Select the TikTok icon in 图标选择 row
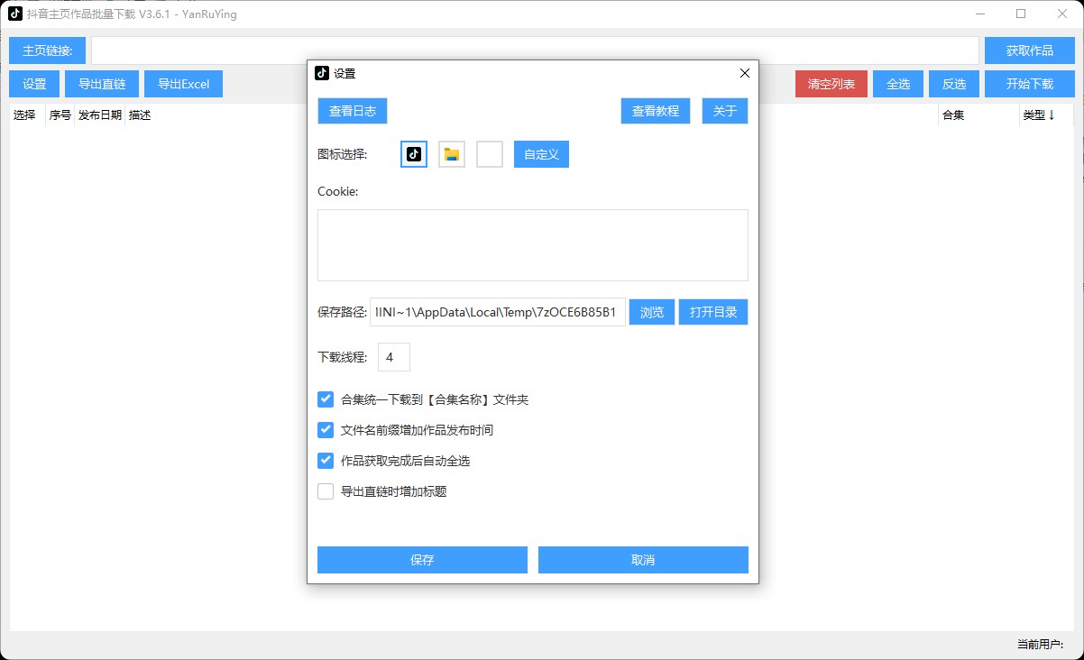 tap(412, 154)
